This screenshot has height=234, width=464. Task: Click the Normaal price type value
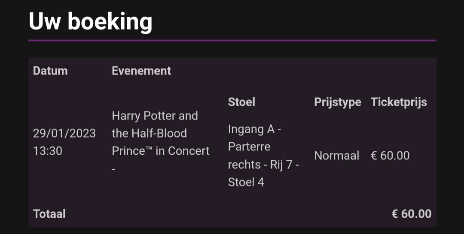pyautogui.click(x=337, y=156)
